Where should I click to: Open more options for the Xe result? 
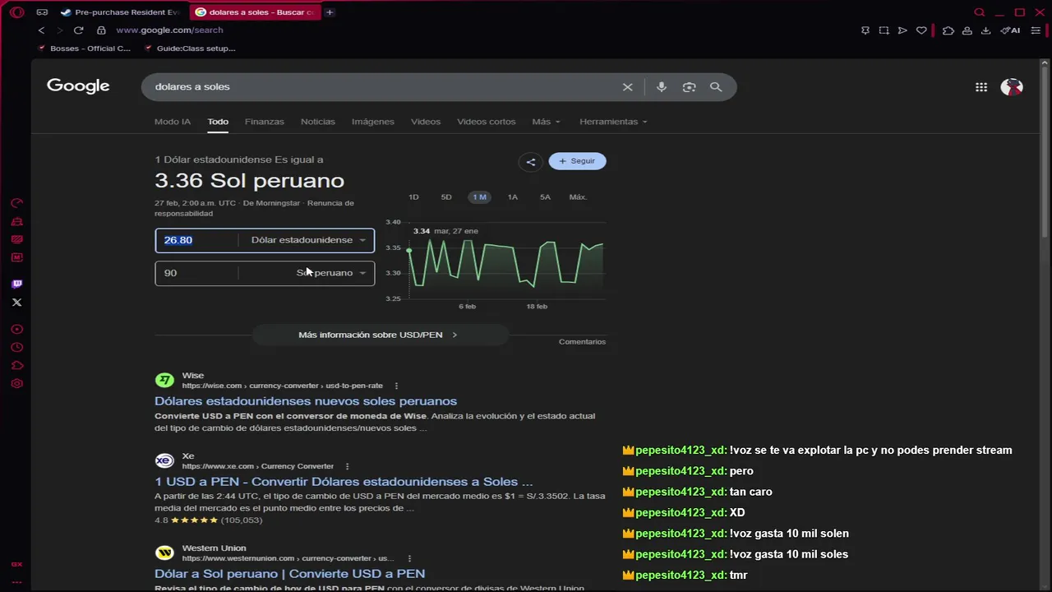pos(347,466)
